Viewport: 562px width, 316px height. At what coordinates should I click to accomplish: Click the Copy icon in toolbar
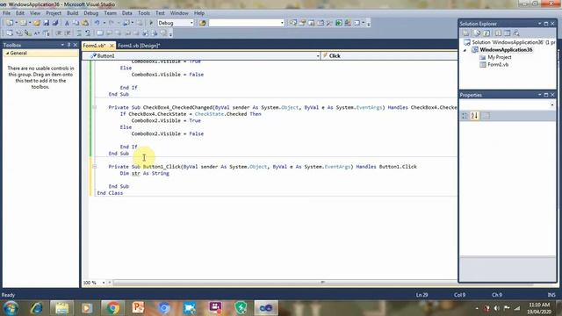[76, 23]
